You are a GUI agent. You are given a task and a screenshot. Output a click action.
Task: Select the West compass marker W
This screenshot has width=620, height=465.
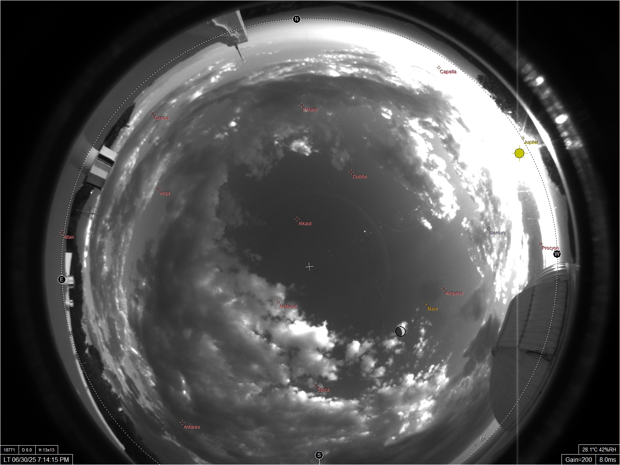(x=557, y=254)
